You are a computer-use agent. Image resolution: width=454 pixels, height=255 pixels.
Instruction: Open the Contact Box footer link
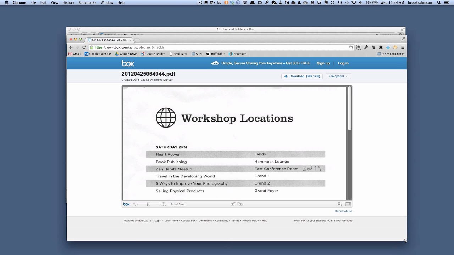point(188,221)
